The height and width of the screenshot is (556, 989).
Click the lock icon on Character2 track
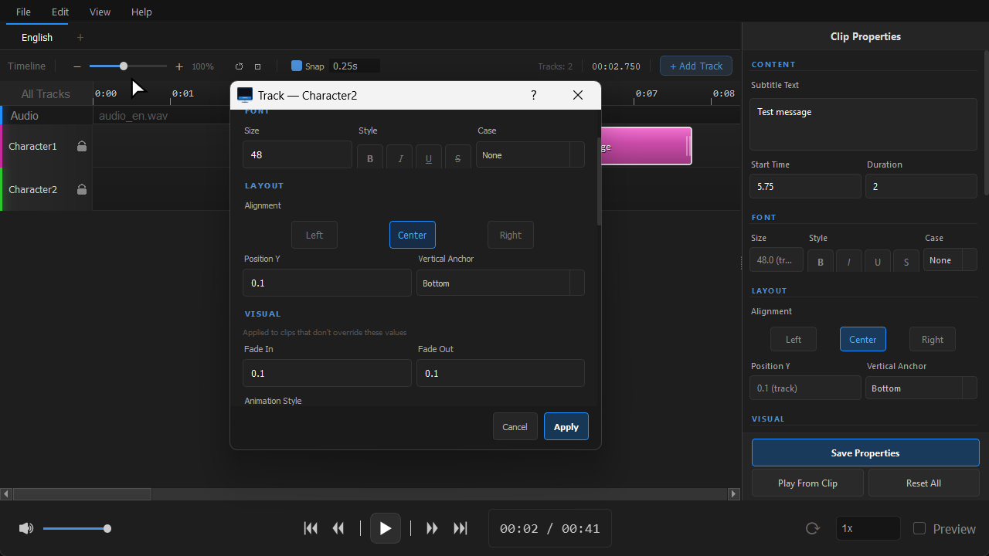82,189
